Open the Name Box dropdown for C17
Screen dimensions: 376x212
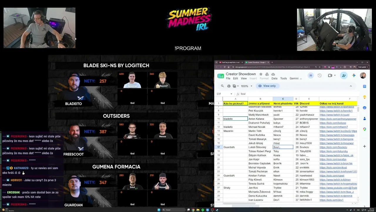[231, 94]
